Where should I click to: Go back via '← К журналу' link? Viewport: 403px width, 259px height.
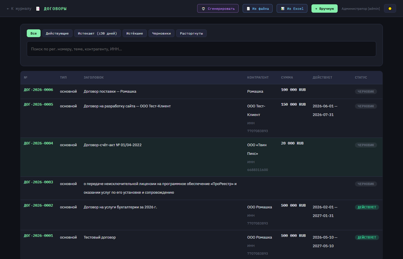[19, 9]
